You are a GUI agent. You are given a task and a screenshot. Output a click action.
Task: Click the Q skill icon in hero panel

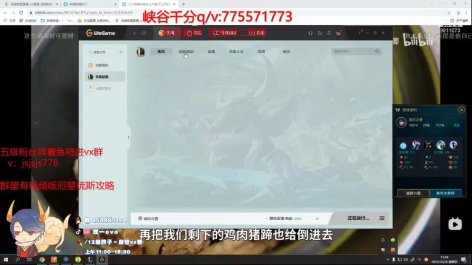416,145
